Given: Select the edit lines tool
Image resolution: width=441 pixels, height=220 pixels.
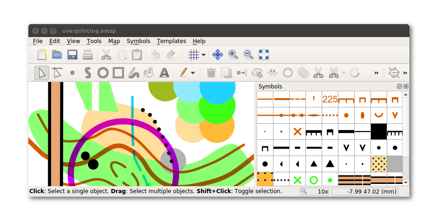Looking at the screenshot, I should (x=57, y=73).
